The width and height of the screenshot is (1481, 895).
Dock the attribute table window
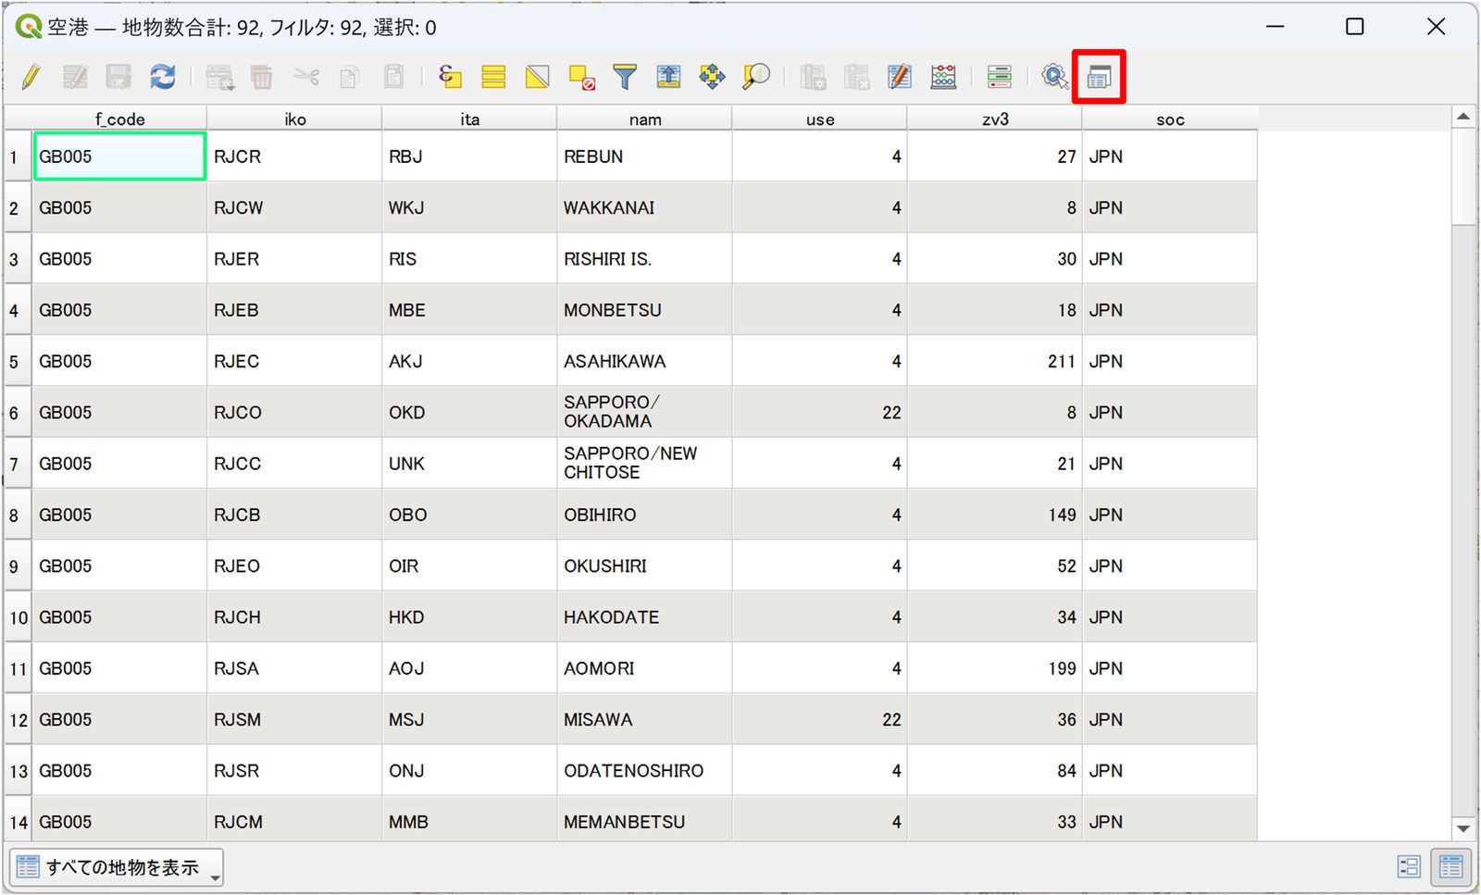(1099, 77)
